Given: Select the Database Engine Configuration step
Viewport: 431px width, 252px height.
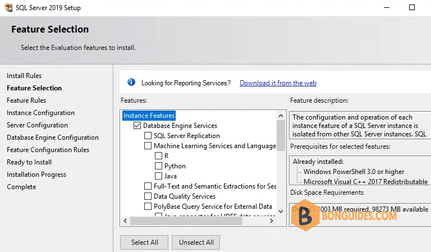Looking at the screenshot, I should click(53, 138).
